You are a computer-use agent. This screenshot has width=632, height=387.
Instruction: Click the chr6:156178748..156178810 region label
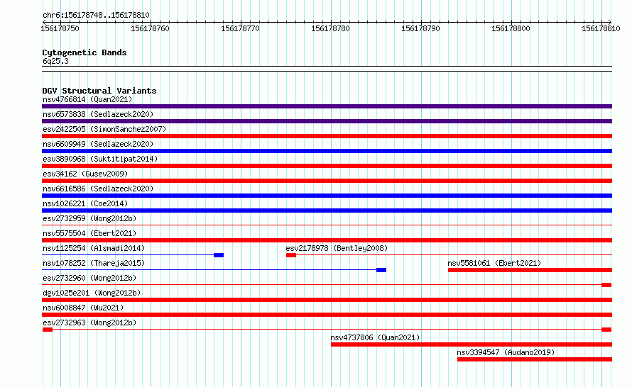pyautogui.click(x=96, y=15)
